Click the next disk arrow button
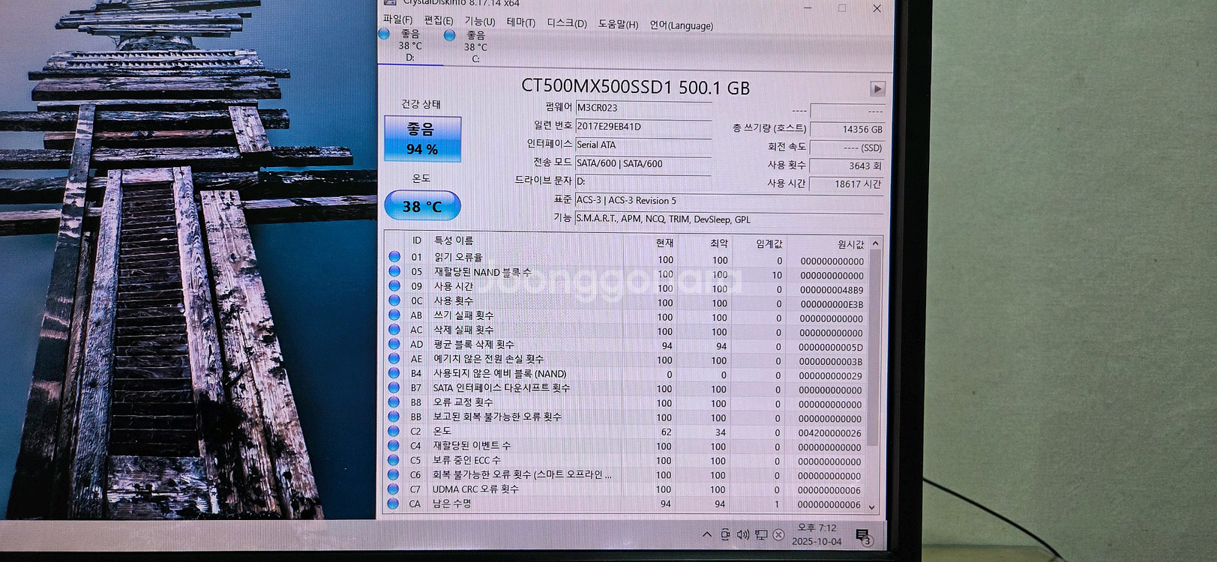Image resolution: width=1217 pixels, height=562 pixels. pyautogui.click(x=877, y=89)
